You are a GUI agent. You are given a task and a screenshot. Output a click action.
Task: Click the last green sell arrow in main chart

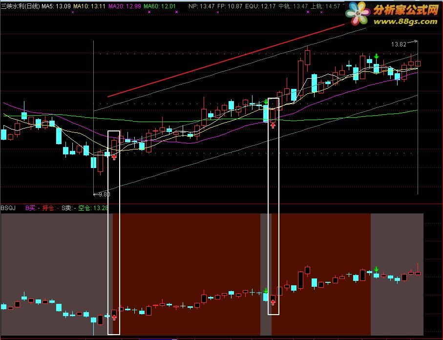tap(376, 56)
